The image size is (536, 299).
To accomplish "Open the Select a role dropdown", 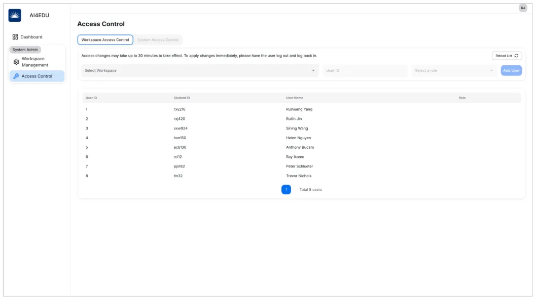I will 454,70.
